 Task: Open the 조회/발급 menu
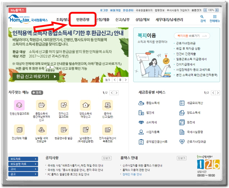coord(62,19)
